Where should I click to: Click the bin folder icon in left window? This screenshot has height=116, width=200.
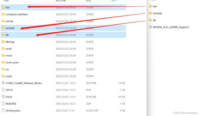coord(3,7)
